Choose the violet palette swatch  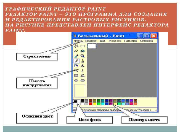click(x=131, y=100)
